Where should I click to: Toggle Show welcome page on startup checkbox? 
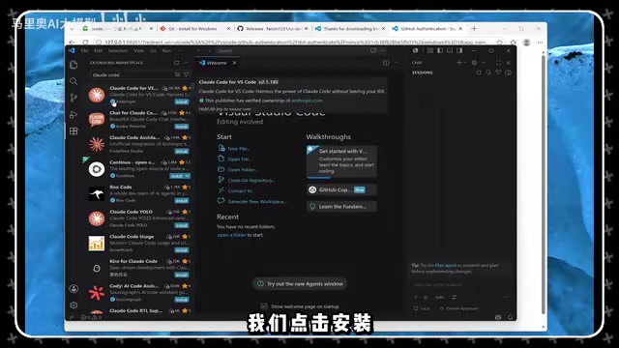pyautogui.click(x=264, y=306)
